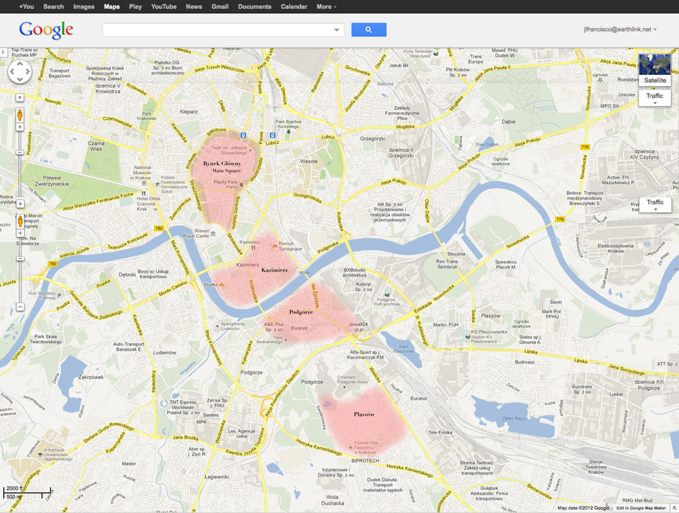Open Documents in the top bar

[x=255, y=7]
